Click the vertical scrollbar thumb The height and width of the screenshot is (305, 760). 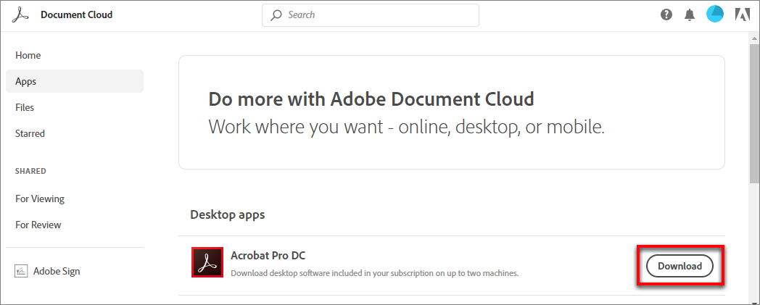(754, 114)
